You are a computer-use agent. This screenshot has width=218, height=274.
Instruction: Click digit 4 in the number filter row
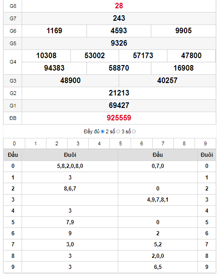tap(99, 143)
